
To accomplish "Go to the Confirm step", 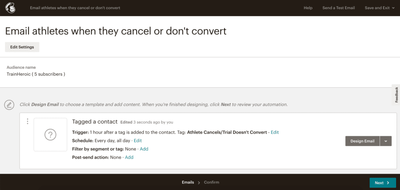I will [x=211, y=182].
